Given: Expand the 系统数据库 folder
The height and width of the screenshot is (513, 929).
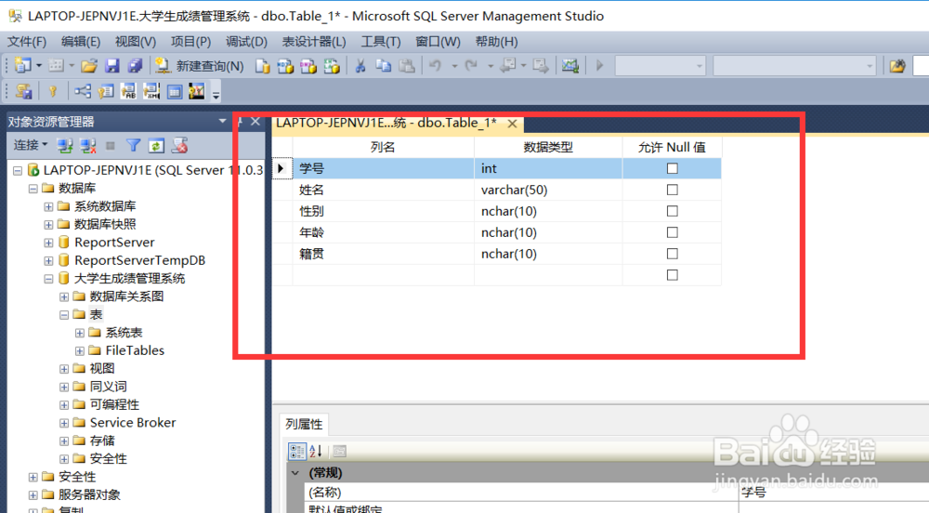Looking at the screenshot, I should (48, 206).
